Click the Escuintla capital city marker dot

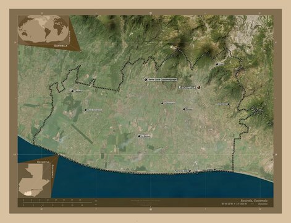tap(199, 87)
